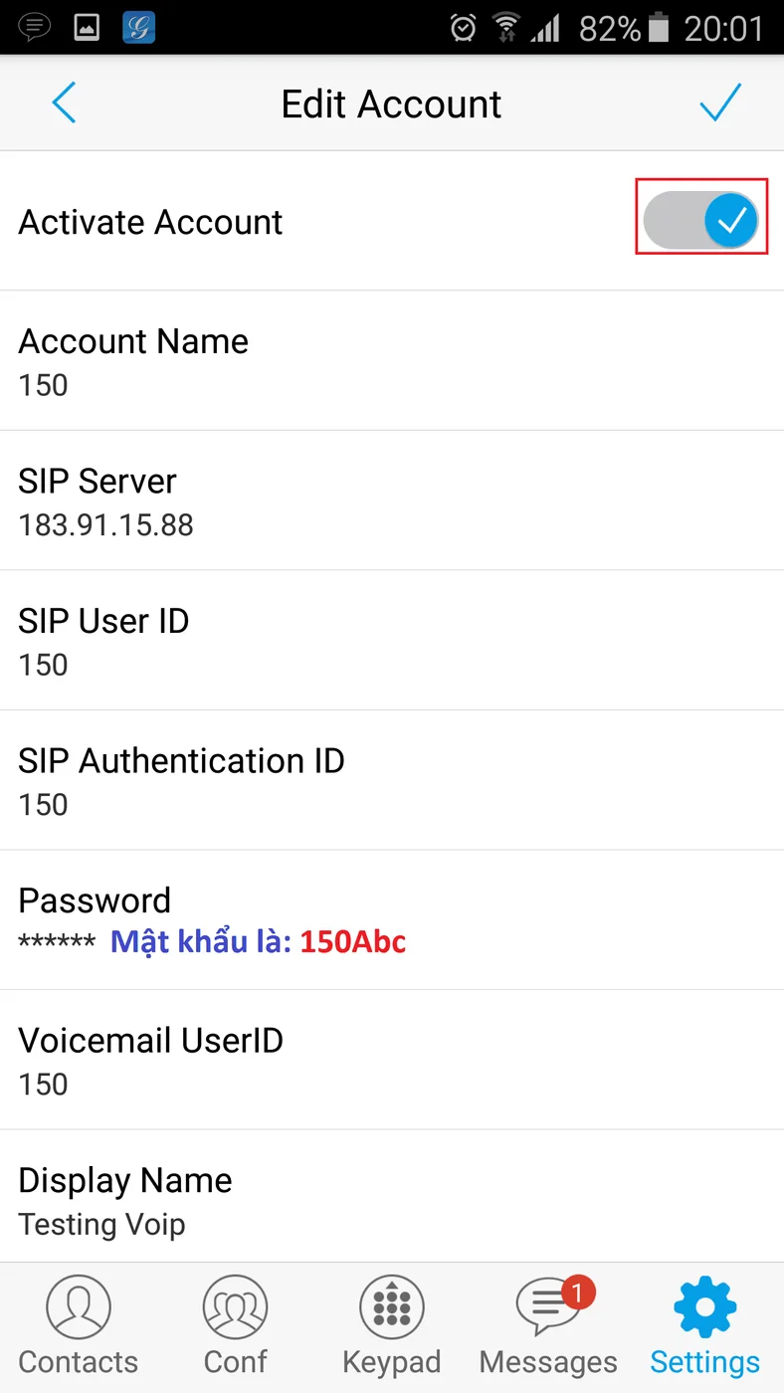
Task: Open the Contacts tab
Action: (79, 1327)
